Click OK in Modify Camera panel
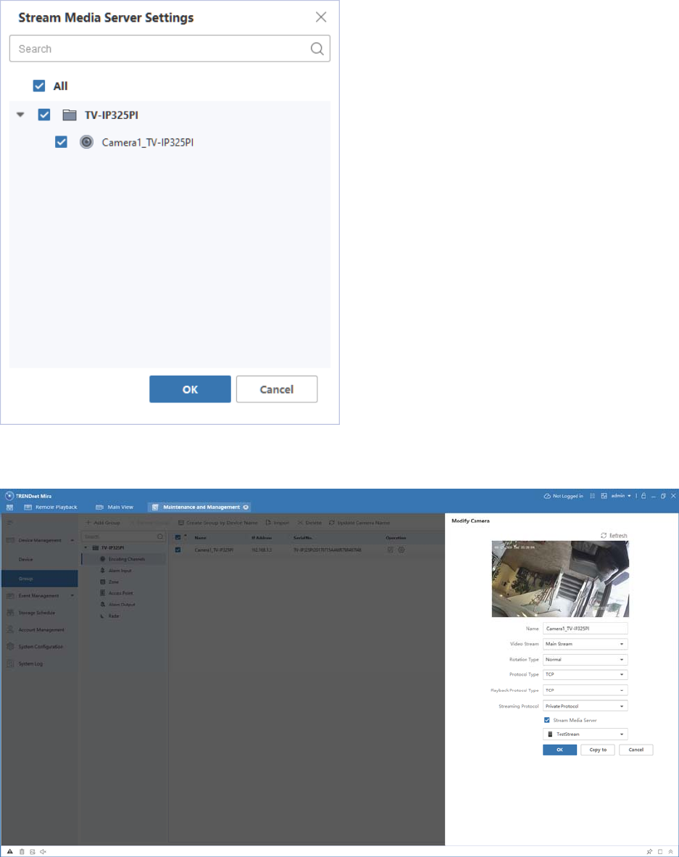The height and width of the screenshot is (857, 679). [559, 750]
